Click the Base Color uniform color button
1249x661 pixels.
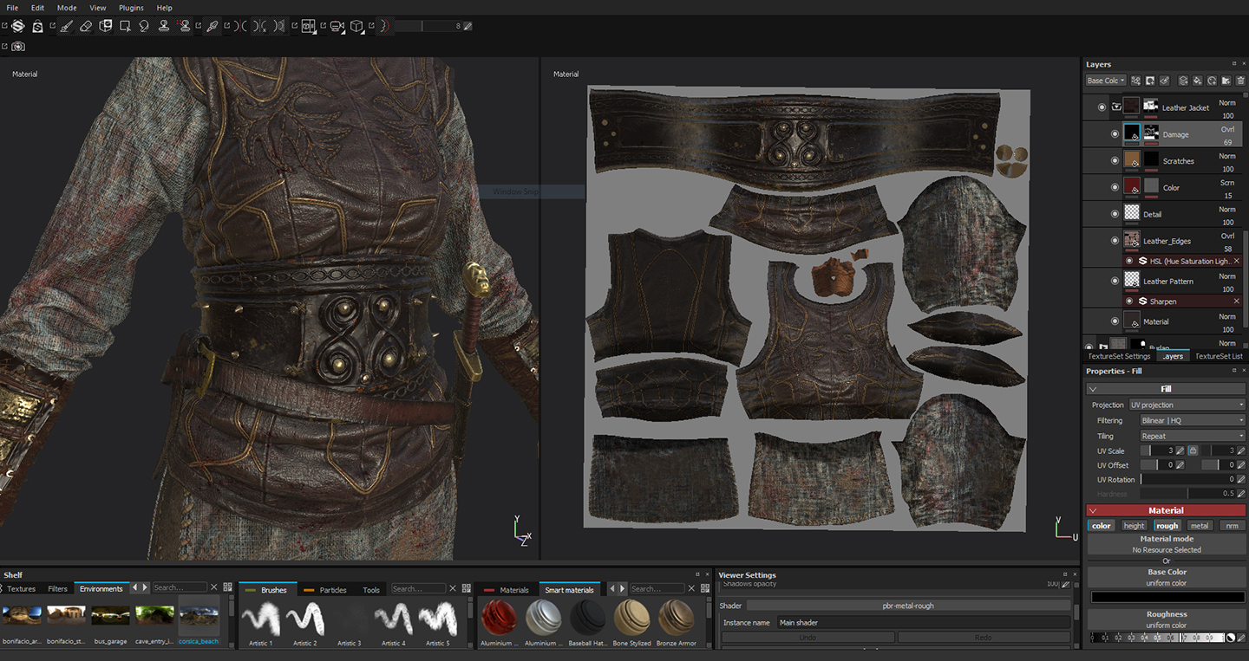pos(1167,577)
